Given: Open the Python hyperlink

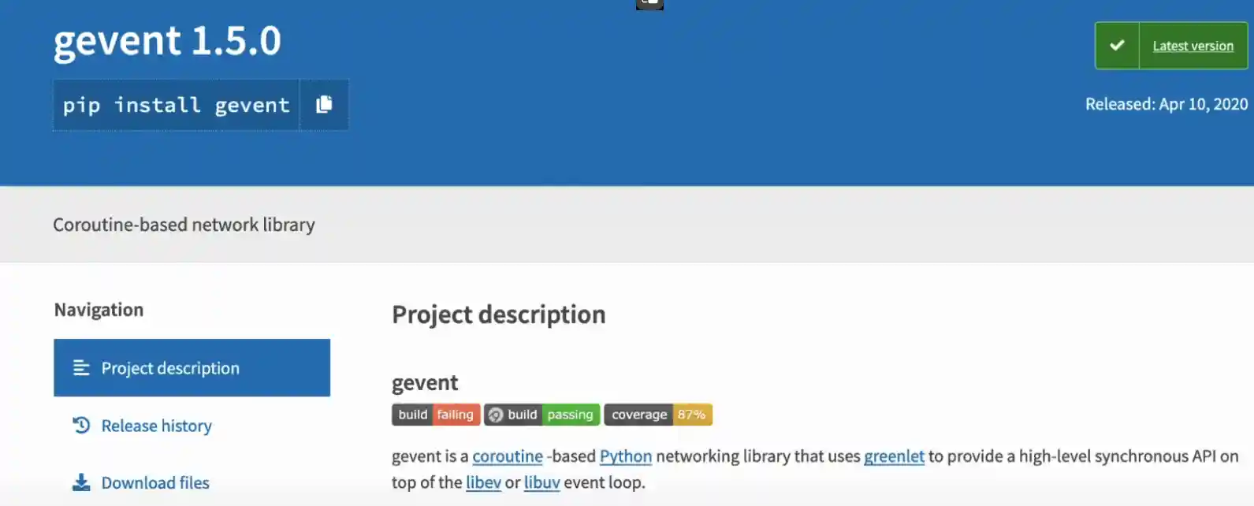Looking at the screenshot, I should [x=626, y=456].
